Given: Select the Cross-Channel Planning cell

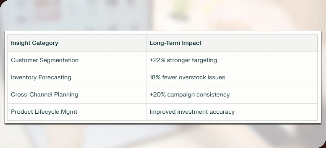Looking at the screenshot, I should [x=44, y=94].
